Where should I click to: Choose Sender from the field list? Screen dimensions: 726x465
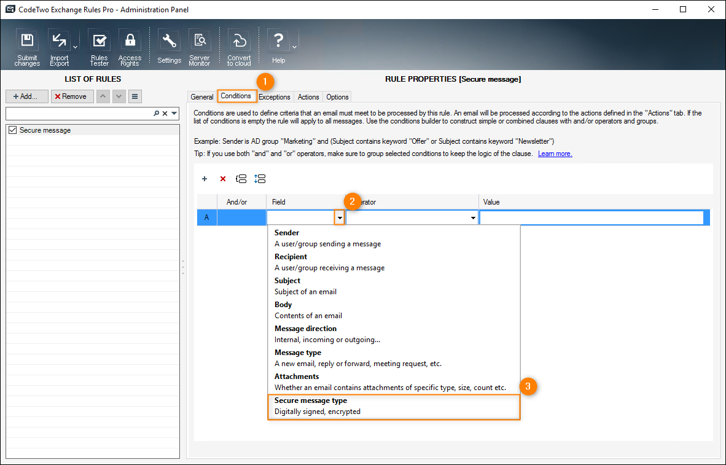[x=394, y=238]
